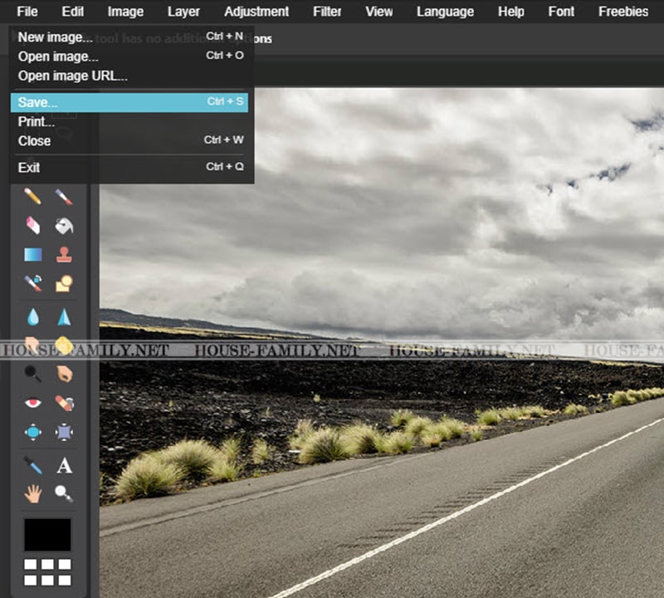664x598 pixels.
Task: Open the File menu
Action: [x=27, y=12]
